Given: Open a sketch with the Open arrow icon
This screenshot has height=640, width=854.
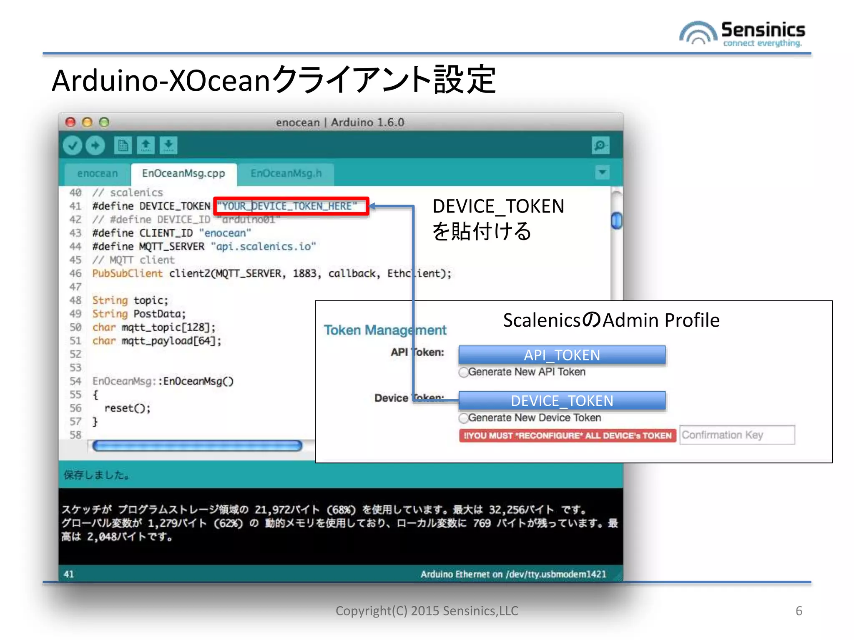Looking at the screenshot, I should (146, 145).
